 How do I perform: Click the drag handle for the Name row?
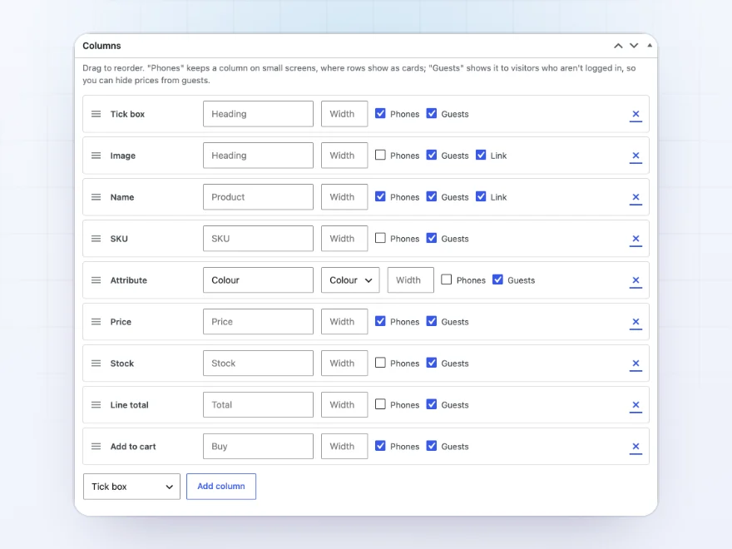point(96,197)
